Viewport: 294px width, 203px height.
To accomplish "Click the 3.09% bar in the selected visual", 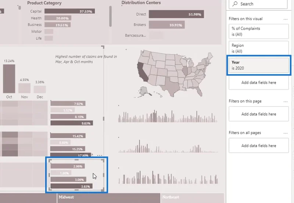I will coord(68,180).
